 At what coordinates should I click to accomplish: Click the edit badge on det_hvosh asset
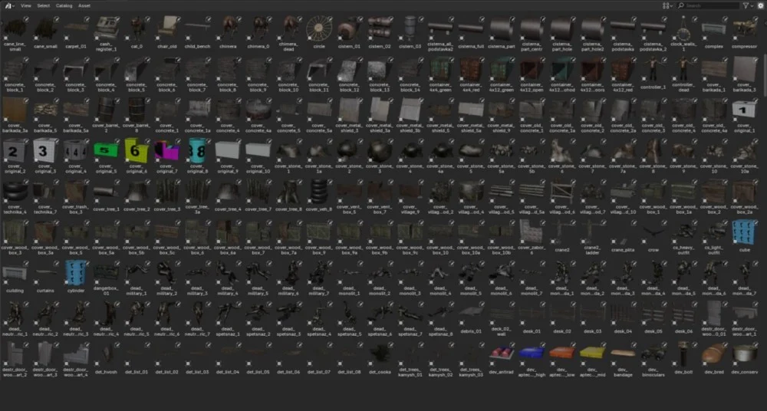115,343
